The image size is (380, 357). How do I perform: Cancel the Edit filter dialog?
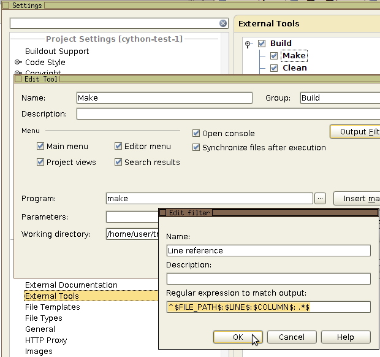coord(292,337)
